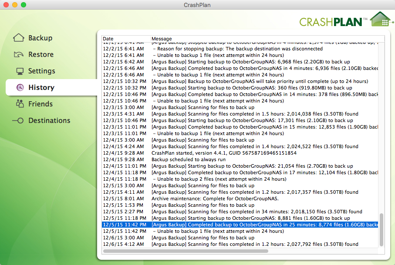Select 12/5/15 11:42 PM 'Unable to backup 1 file' row
Viewport: 395px width, 265px height.
coord(240,232)
